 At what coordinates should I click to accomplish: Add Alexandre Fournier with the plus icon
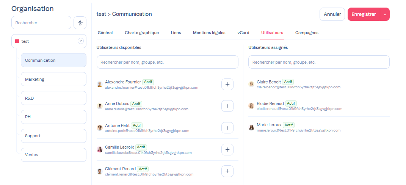pos(227,85)
